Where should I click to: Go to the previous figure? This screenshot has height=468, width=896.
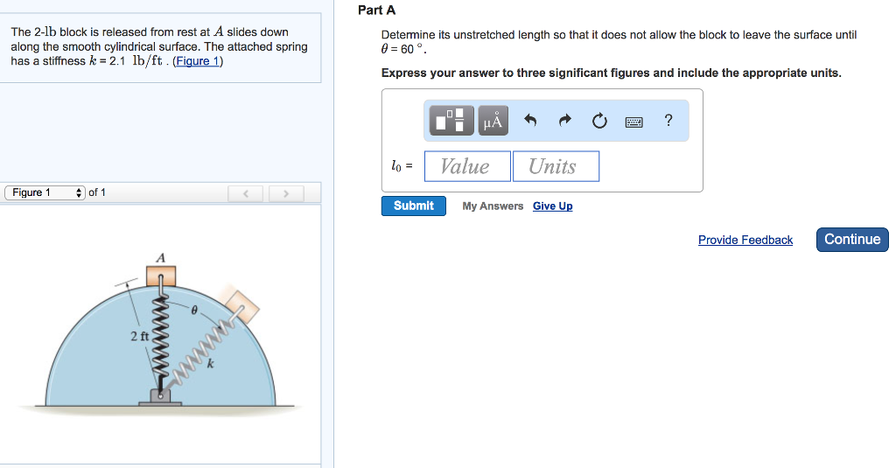click(246, 192)
